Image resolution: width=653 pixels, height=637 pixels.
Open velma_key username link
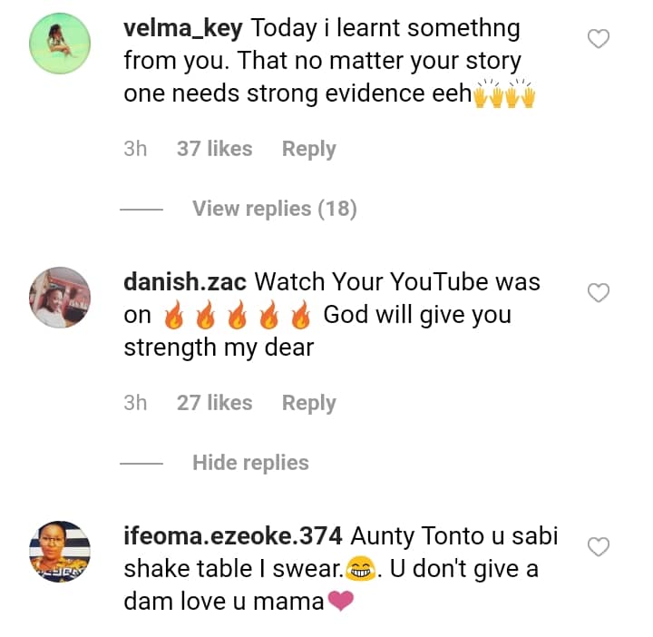click(182, 28)
